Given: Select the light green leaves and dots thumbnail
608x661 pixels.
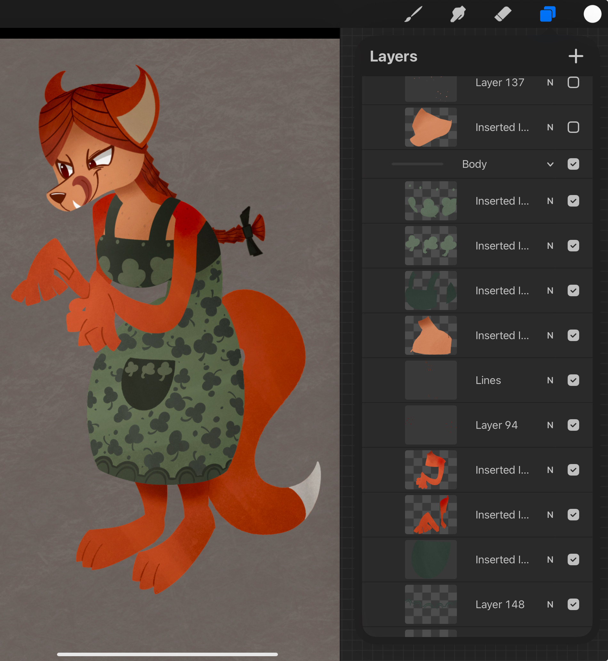Looking at the screenshot, I should (x=431, y=201).
